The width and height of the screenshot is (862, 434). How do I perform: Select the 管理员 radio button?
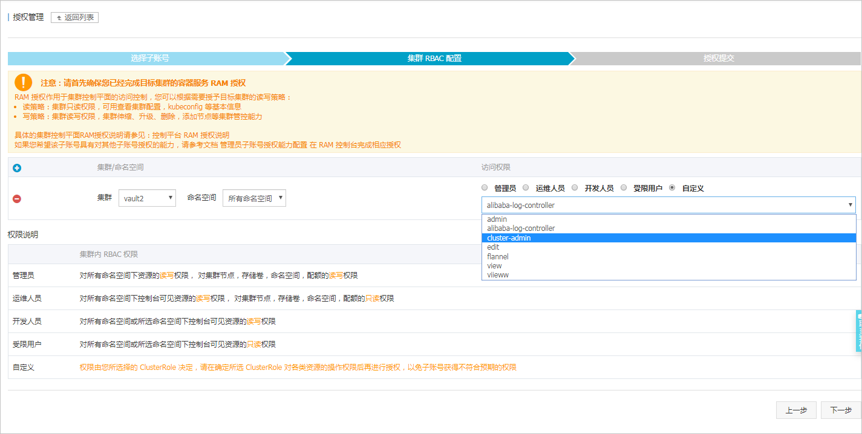pos(485,187)
